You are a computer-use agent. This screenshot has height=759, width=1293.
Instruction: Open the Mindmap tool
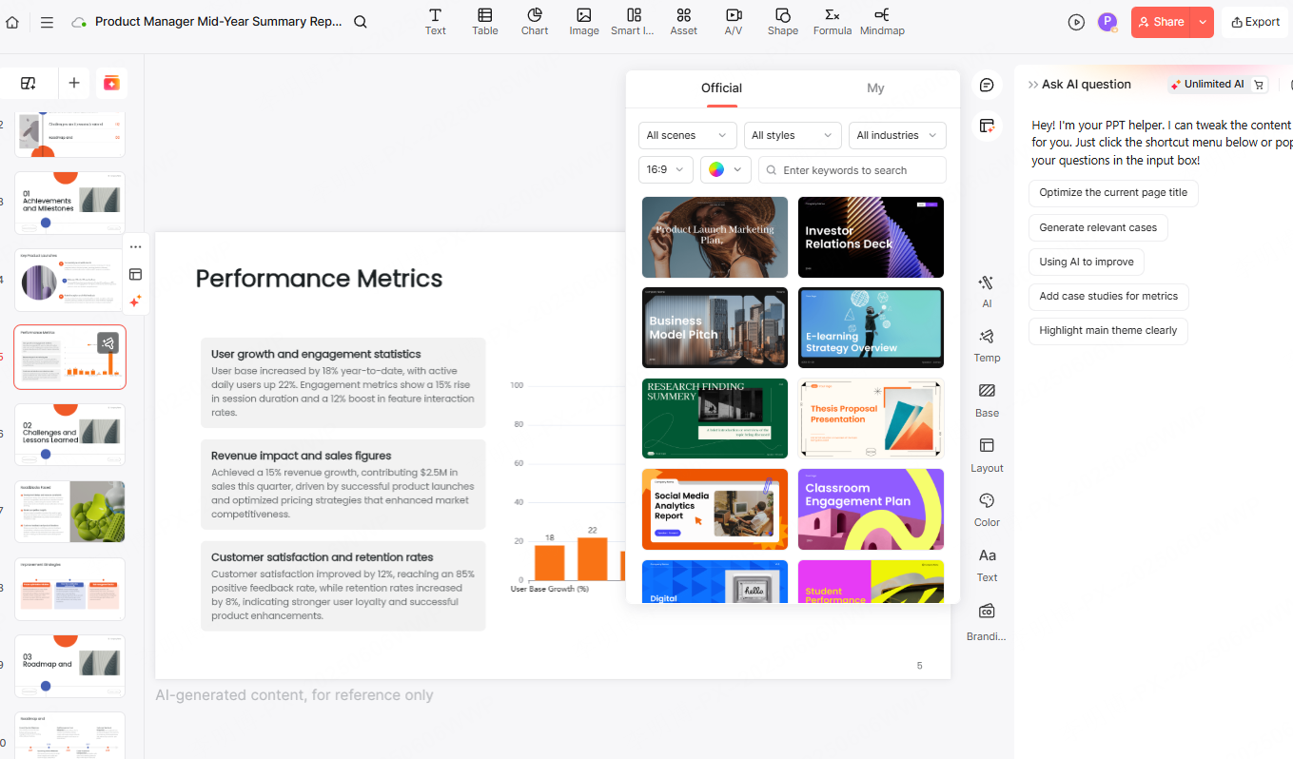[x=881, y=22]
